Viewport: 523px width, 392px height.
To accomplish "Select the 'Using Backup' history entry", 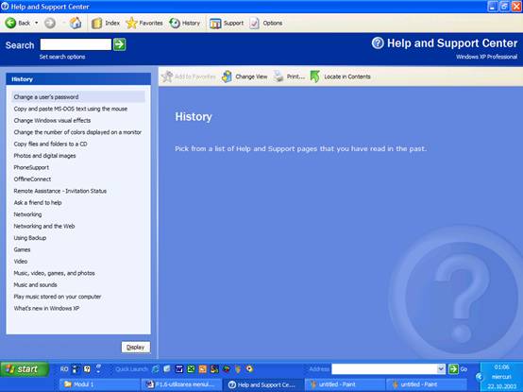I will point(29,238).
